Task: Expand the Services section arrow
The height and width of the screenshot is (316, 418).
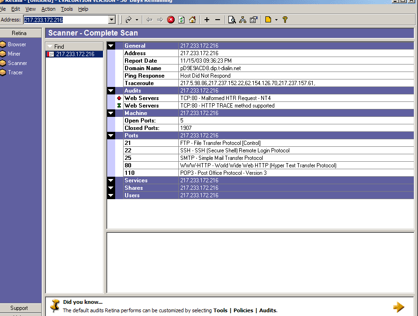Action: [x=111, y=180]
